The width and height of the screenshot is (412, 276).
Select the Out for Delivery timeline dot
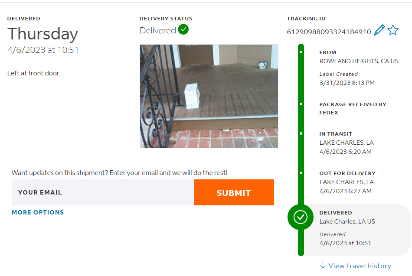301,173
